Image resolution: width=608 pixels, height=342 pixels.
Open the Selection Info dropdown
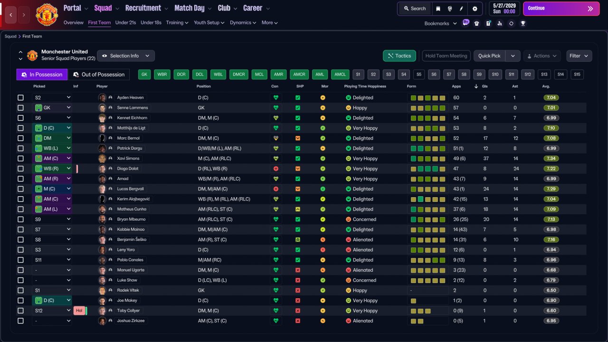(126, 56)
